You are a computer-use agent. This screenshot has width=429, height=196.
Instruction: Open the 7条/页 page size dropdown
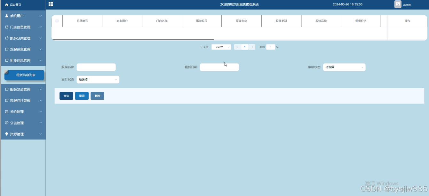pyautogui.click(x=221, y=47)
